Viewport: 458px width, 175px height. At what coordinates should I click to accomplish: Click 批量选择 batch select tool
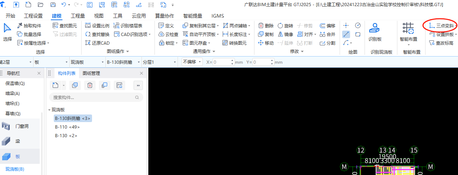pyautogui.click(x=29, y=34)
